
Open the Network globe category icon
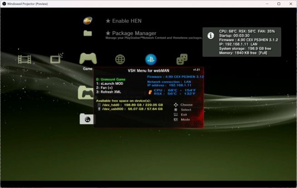point(120,59)
